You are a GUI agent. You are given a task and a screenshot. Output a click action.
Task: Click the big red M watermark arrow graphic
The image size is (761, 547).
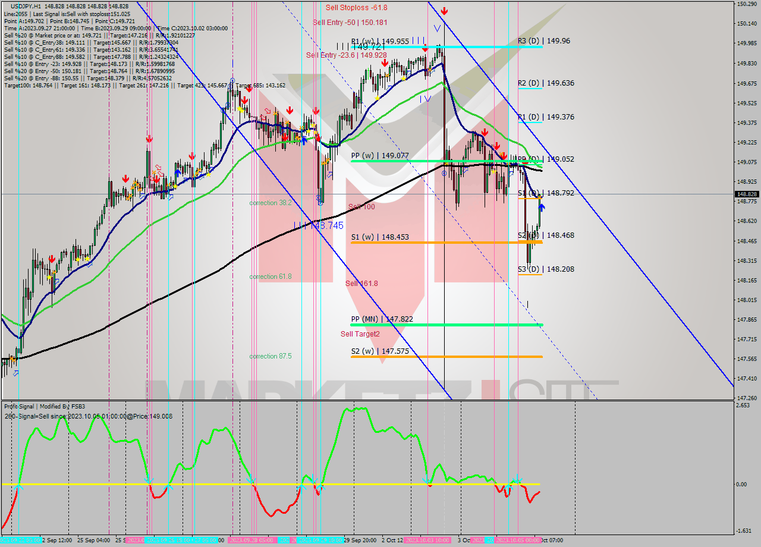point(380,238)
